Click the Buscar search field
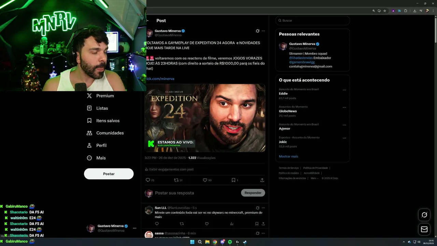437x246 pixels. [312, 20]
